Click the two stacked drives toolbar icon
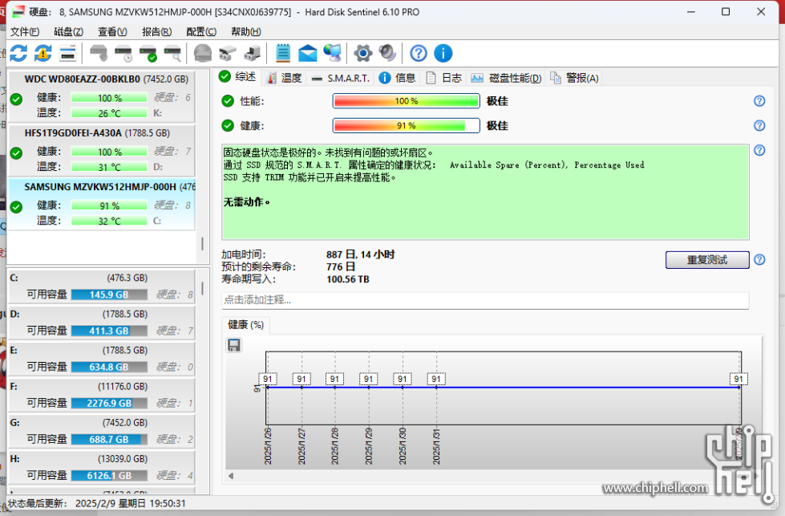The image size is (785, 516). [x=228, y=53]
